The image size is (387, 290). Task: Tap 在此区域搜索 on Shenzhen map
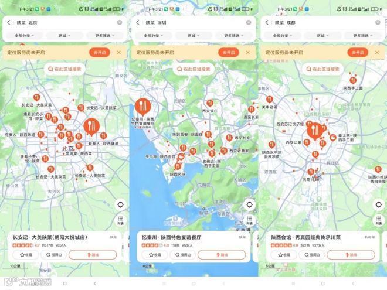click(x=193, y=69)
